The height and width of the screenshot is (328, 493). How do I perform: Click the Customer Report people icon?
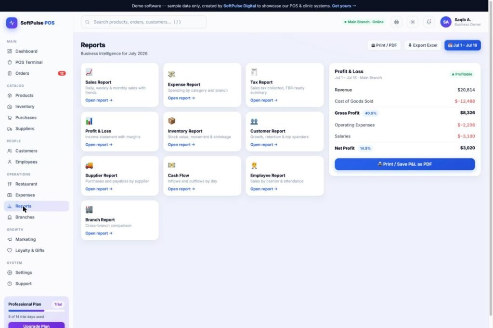(254, 121)
